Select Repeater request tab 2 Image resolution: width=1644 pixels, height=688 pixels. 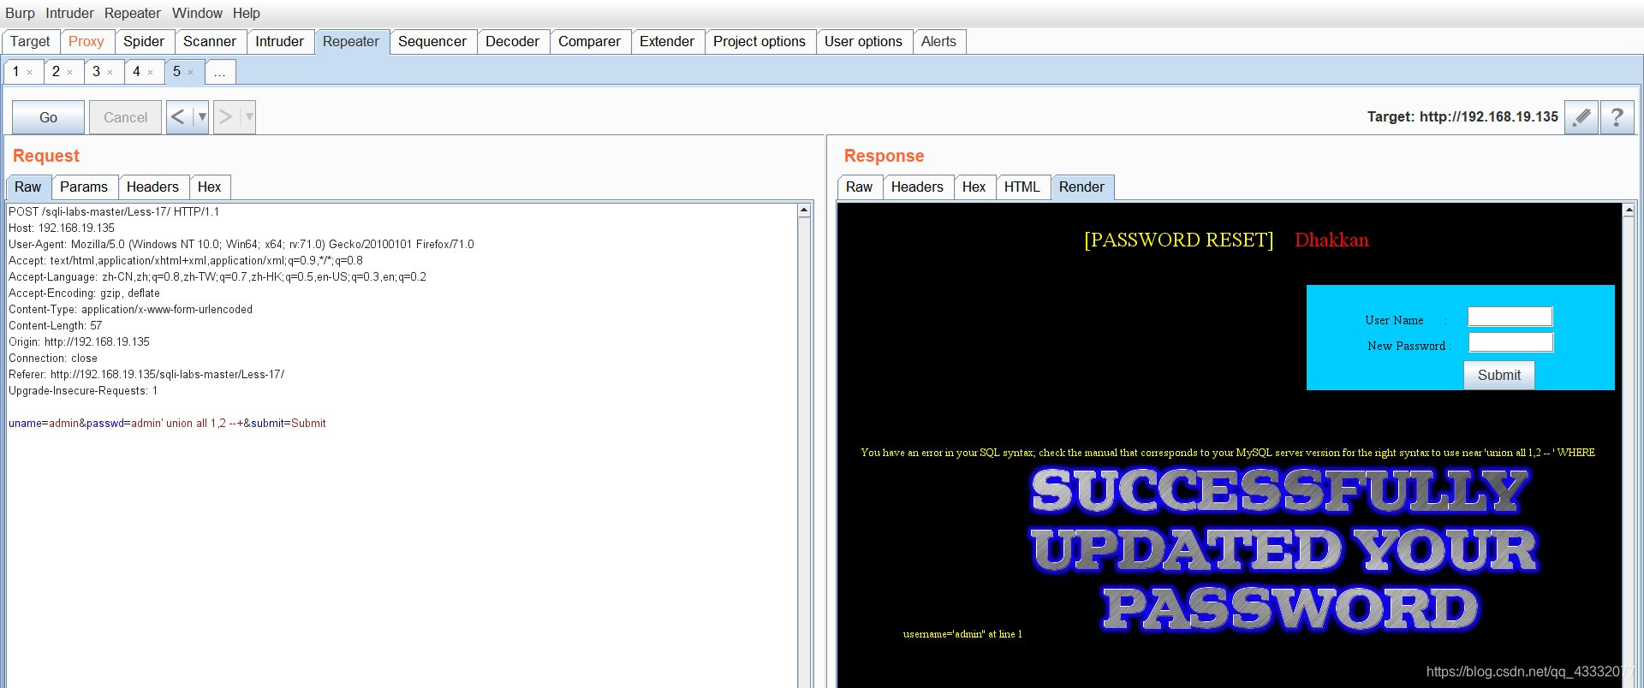[x=57, y=72]
